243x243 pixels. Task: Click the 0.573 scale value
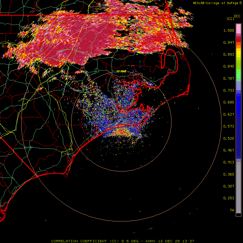[x=229, y=126]
